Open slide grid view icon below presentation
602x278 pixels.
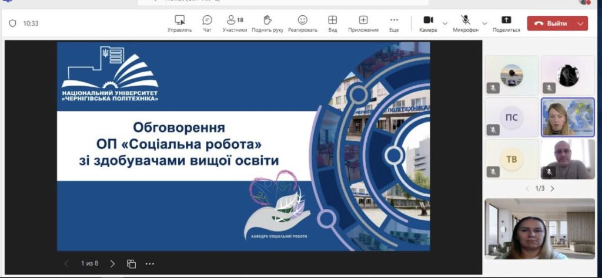click(132, 264)
